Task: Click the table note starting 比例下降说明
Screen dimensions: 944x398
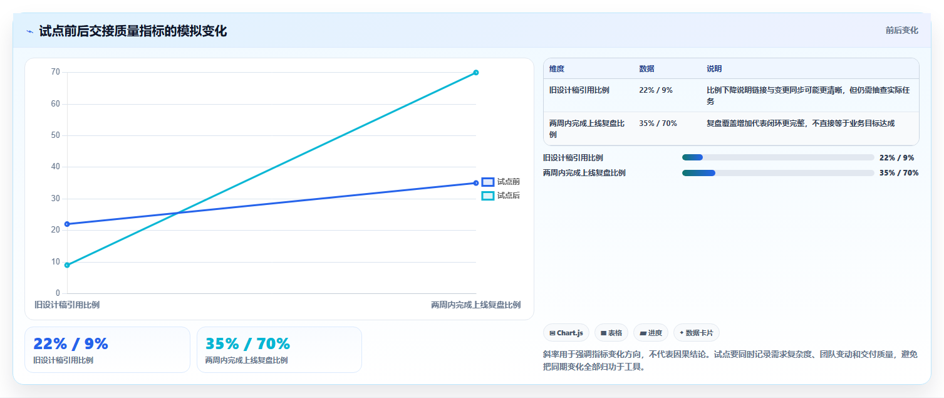Action: pyautogui.click(x=808, y=96)
